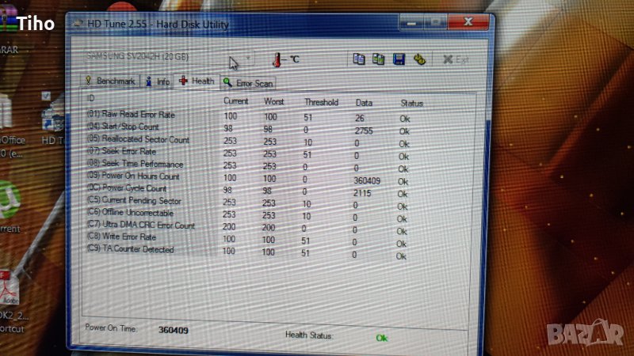Open the Samsung drive selection dropdown

click(247, 59)
